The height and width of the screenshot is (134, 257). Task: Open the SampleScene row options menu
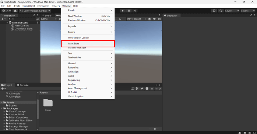[38, 22]
